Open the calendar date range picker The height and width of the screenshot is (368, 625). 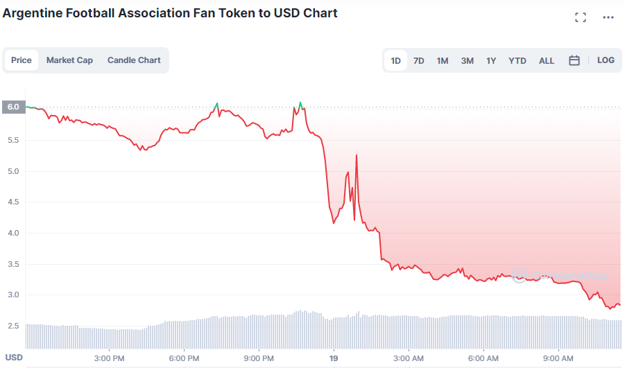574,60
